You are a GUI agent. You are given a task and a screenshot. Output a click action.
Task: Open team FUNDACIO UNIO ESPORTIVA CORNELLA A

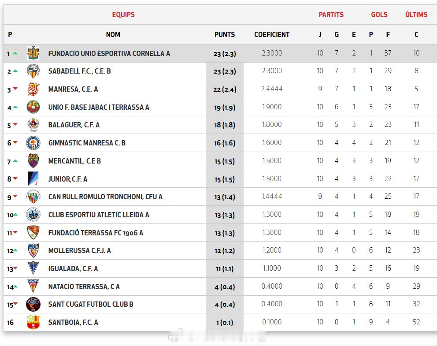(109, 53)
